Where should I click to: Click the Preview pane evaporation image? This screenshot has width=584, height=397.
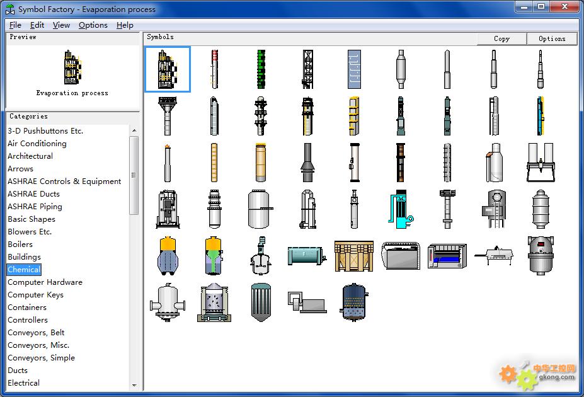click(72, 68)
